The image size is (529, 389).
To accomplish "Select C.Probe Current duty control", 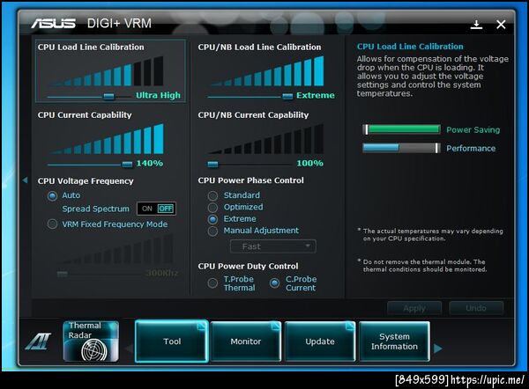I will tap(274, 283).
